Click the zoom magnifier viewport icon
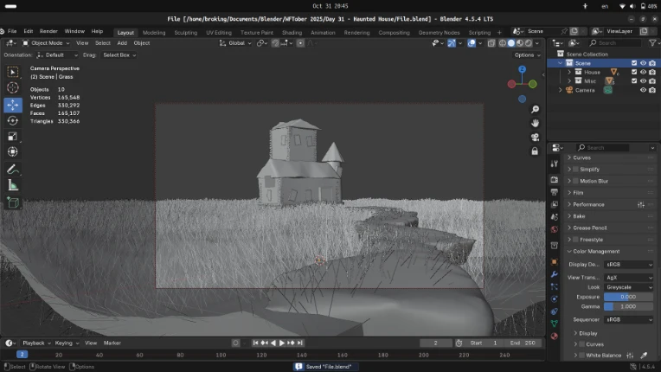The height and width of the screenshot is (372, 661). point(535,110)
